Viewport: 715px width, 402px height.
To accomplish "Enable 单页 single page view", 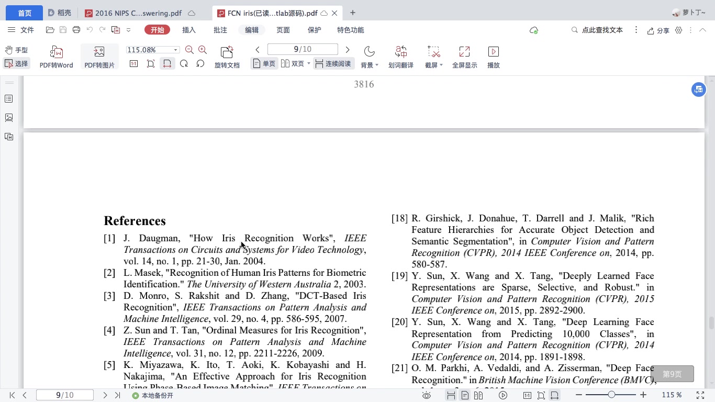I will pos(264,63).
